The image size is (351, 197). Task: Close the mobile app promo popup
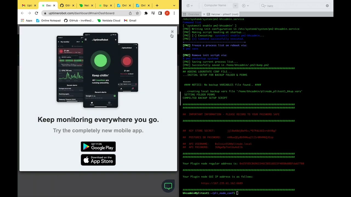point(172,32)
